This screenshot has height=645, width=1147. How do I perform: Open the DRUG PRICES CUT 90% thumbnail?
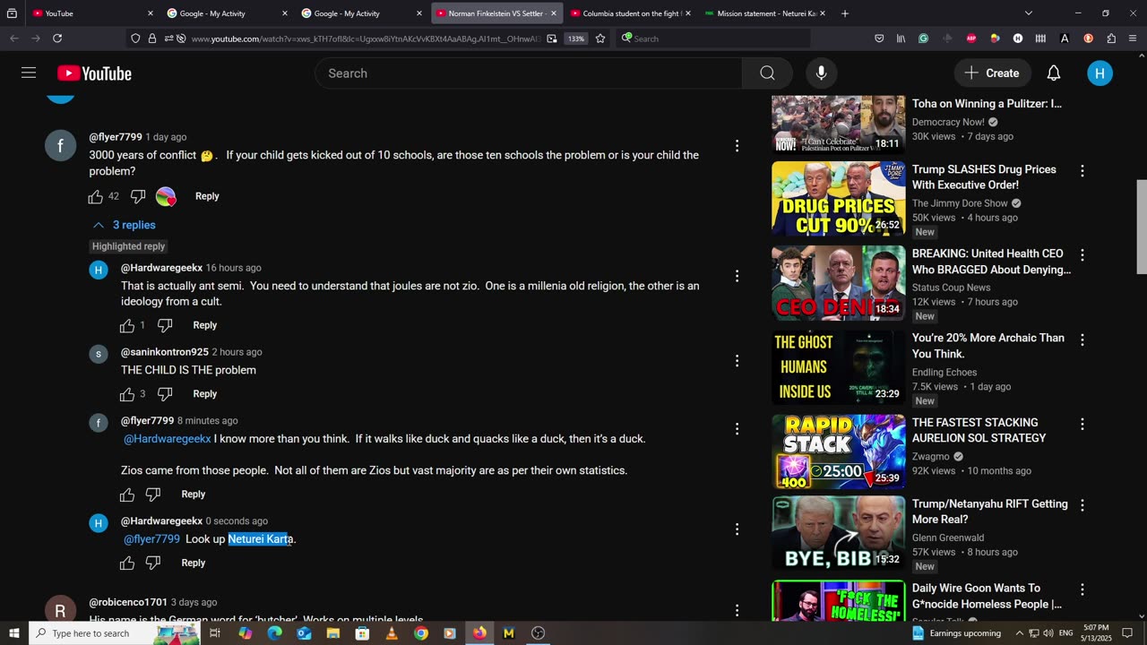[x=839, y=199]
